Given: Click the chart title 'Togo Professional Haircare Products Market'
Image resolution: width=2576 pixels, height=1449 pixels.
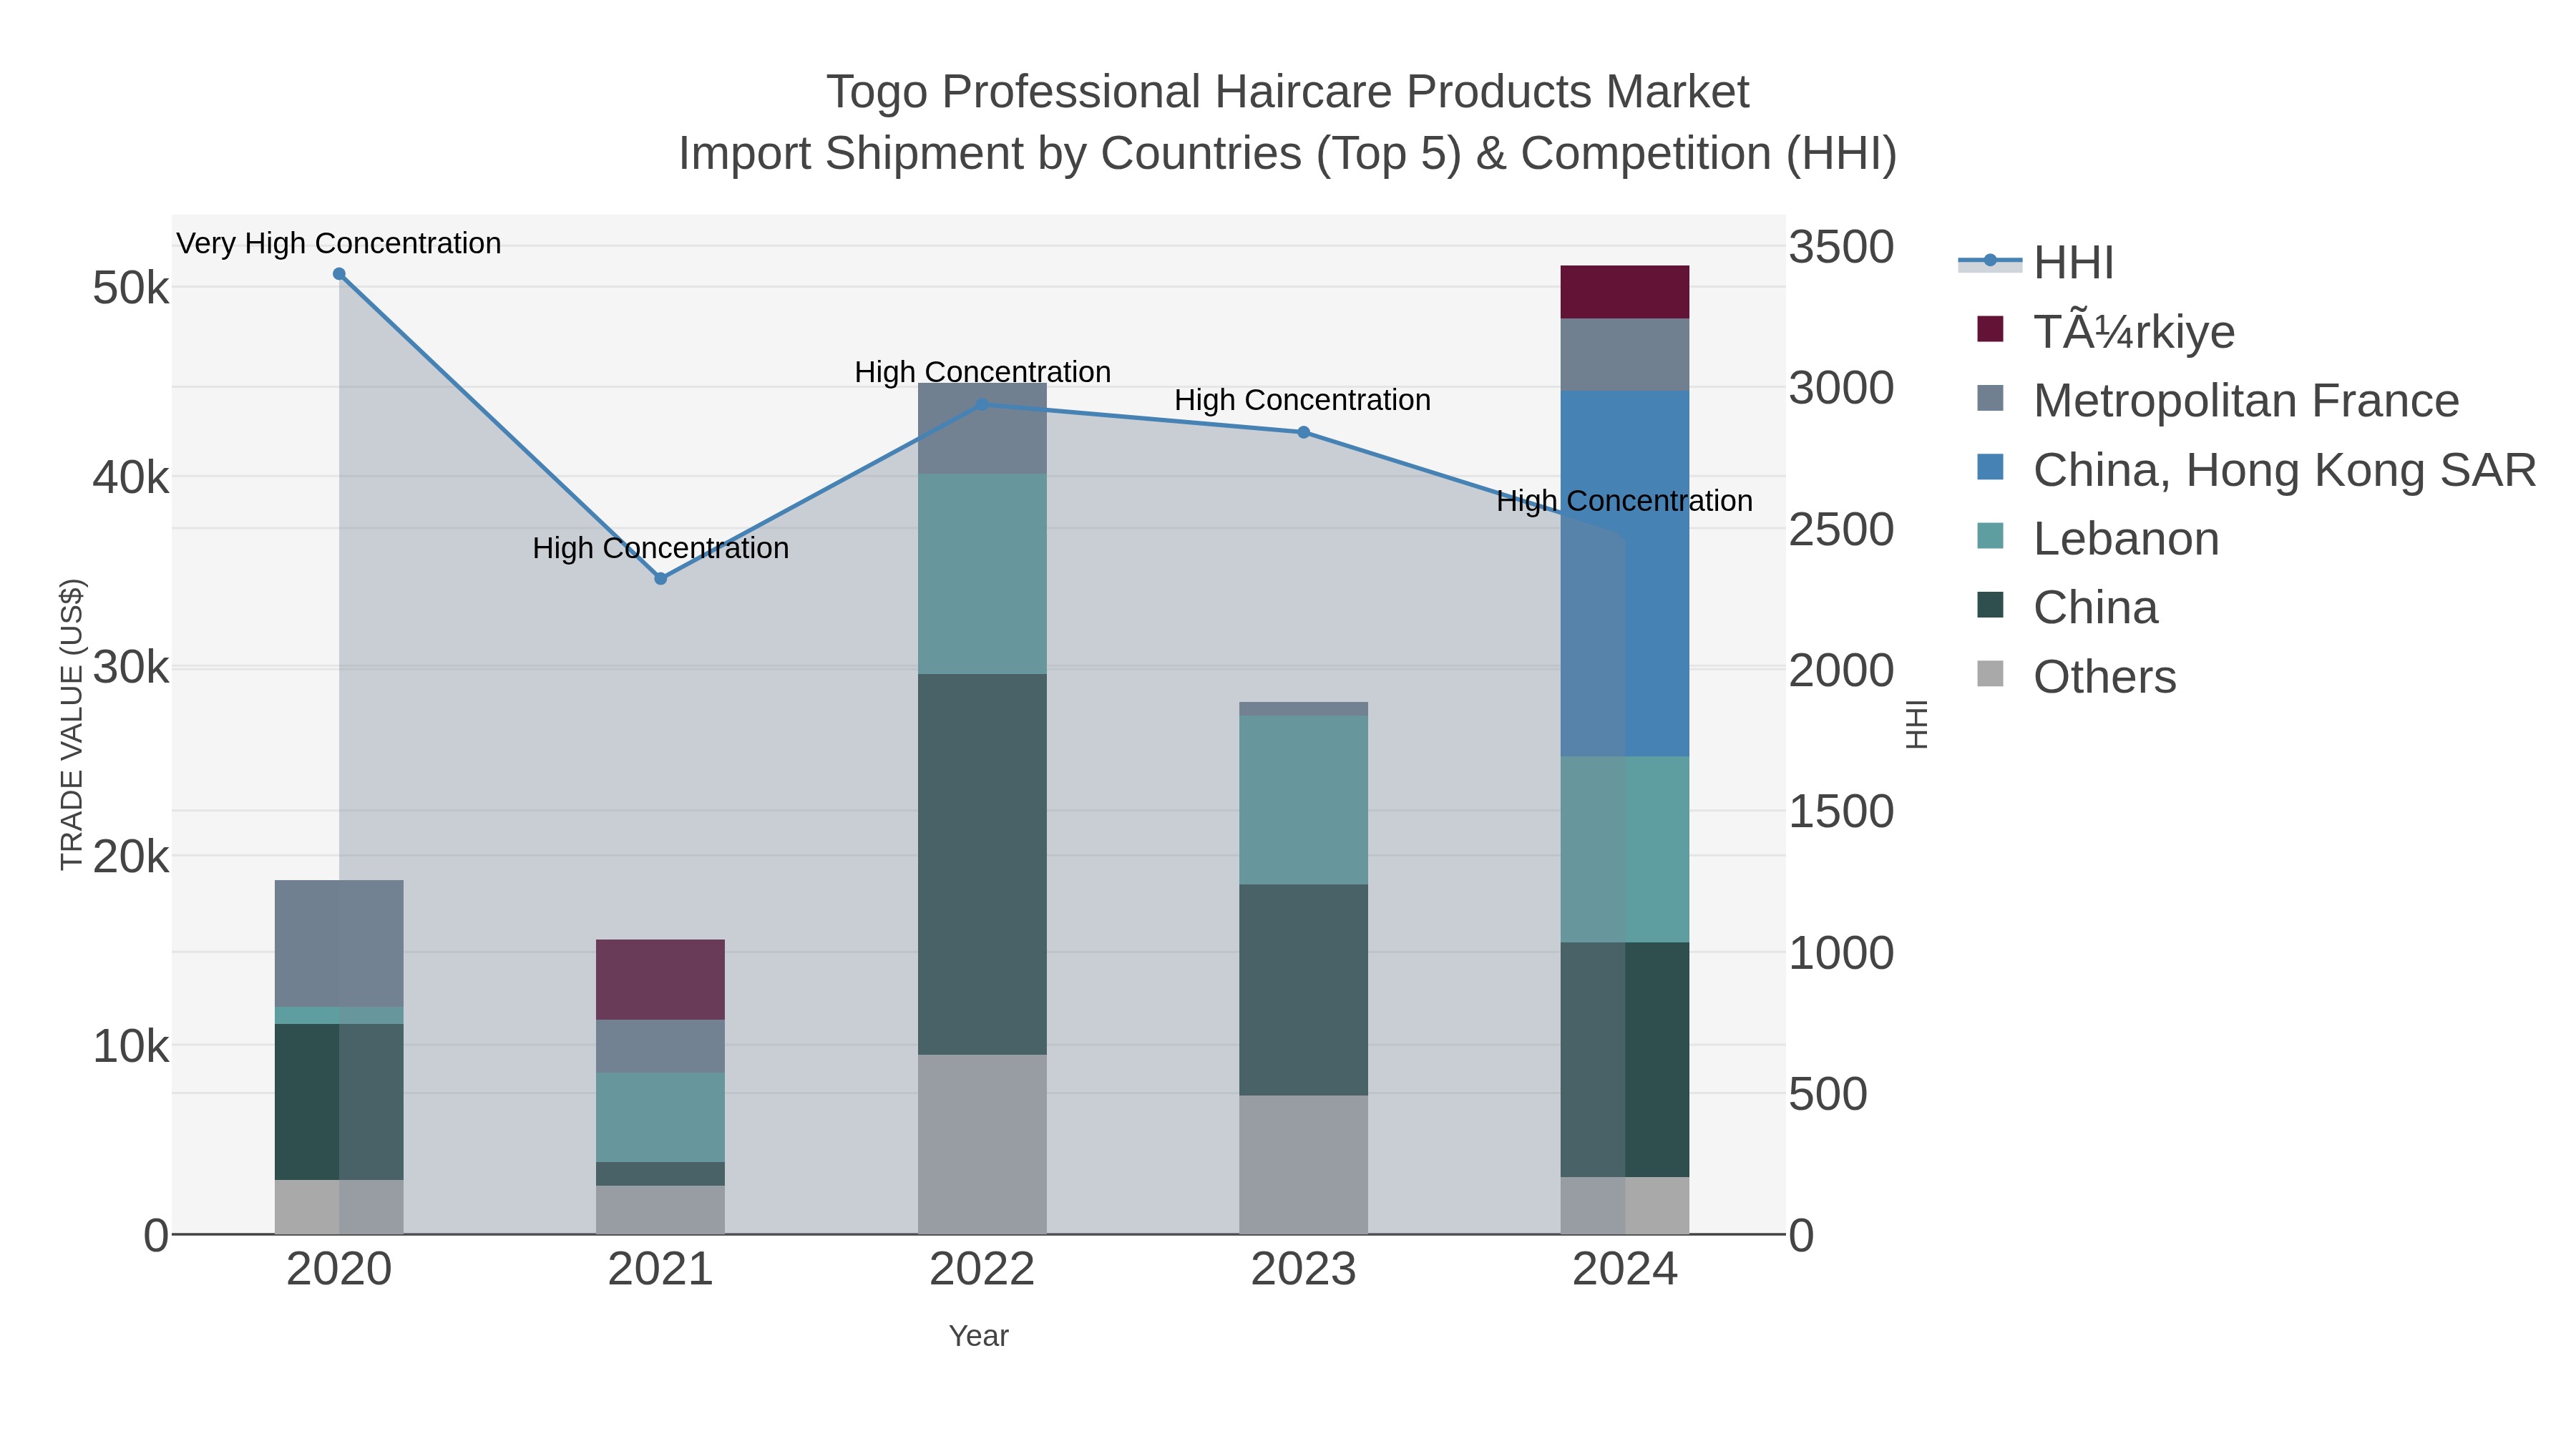Looking at the screenshot, I should click(1288, 92).
